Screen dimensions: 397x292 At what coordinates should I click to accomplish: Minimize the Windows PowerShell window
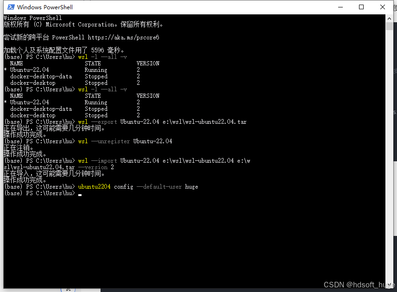[x=340, y=7]
